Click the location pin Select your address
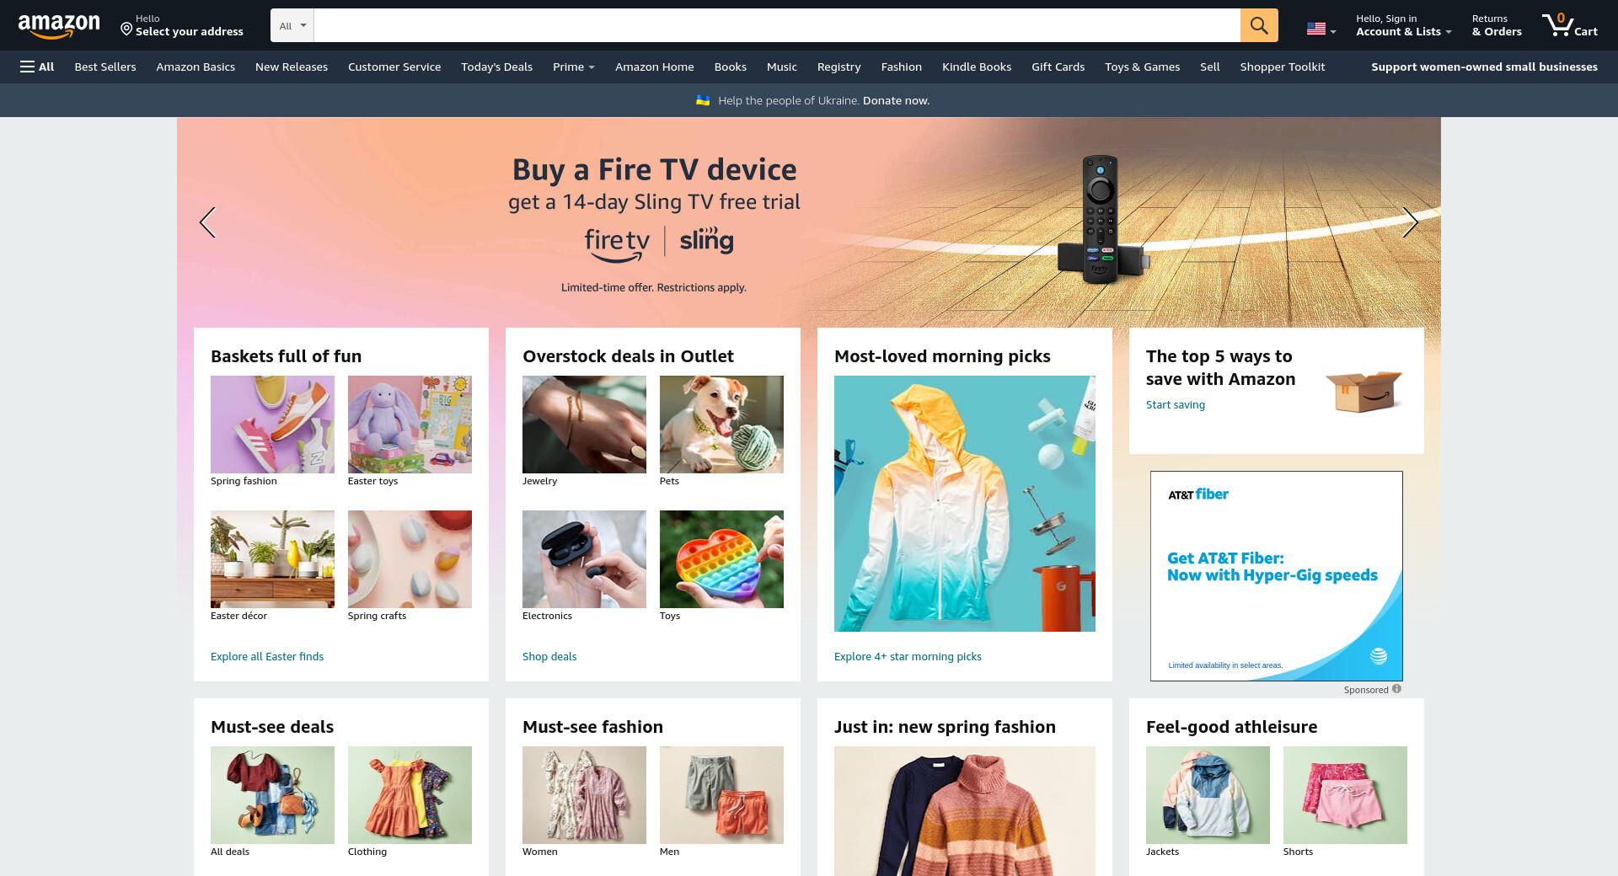The height and width of the screenshot is (876, 1618). click(182, 25)
